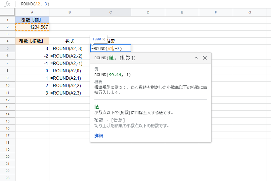
Task: Click the ROUND(値, [桁数]) syntax heading
Action: tap(115, 58)
